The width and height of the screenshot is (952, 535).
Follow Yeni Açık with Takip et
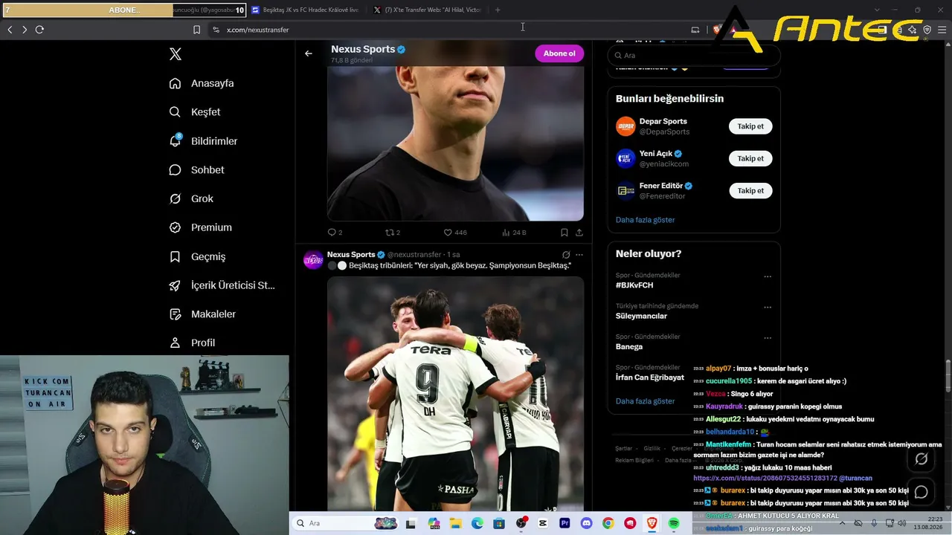pyautogui.click(x=750, y=158)
